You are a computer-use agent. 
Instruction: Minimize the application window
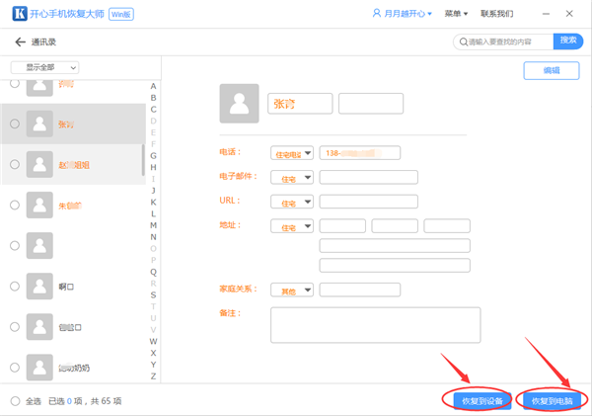[x=546, y=14]
